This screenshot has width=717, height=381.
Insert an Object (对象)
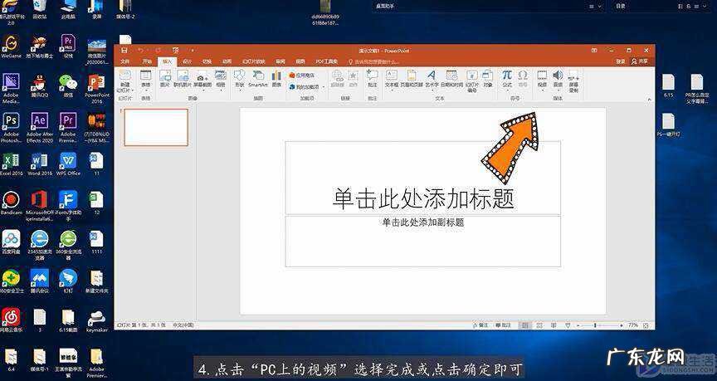tap(488, 79)
